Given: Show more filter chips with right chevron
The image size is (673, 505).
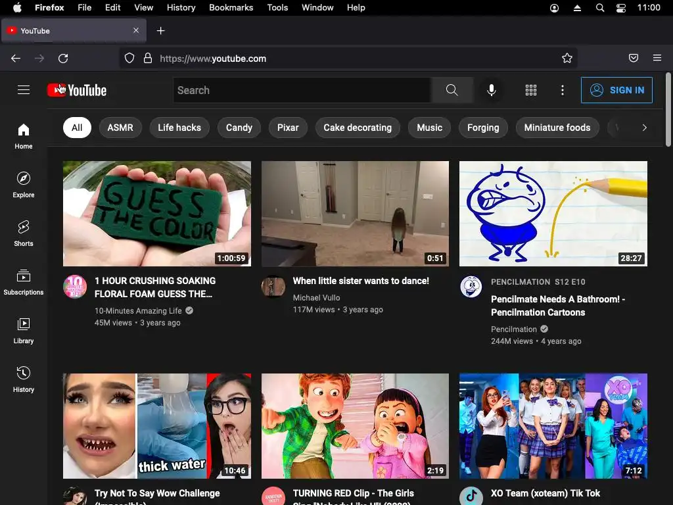Looking at the screenshot, I should pyautogui.click(x=644, y=128).
